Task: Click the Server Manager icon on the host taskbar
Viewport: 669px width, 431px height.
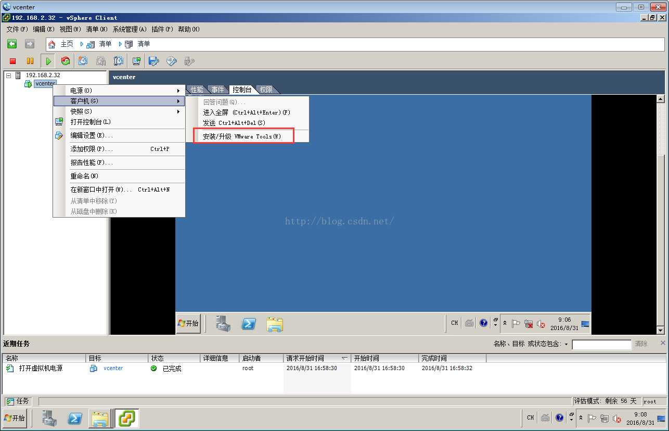Action: pyautogui.click(x=49, y=418)
